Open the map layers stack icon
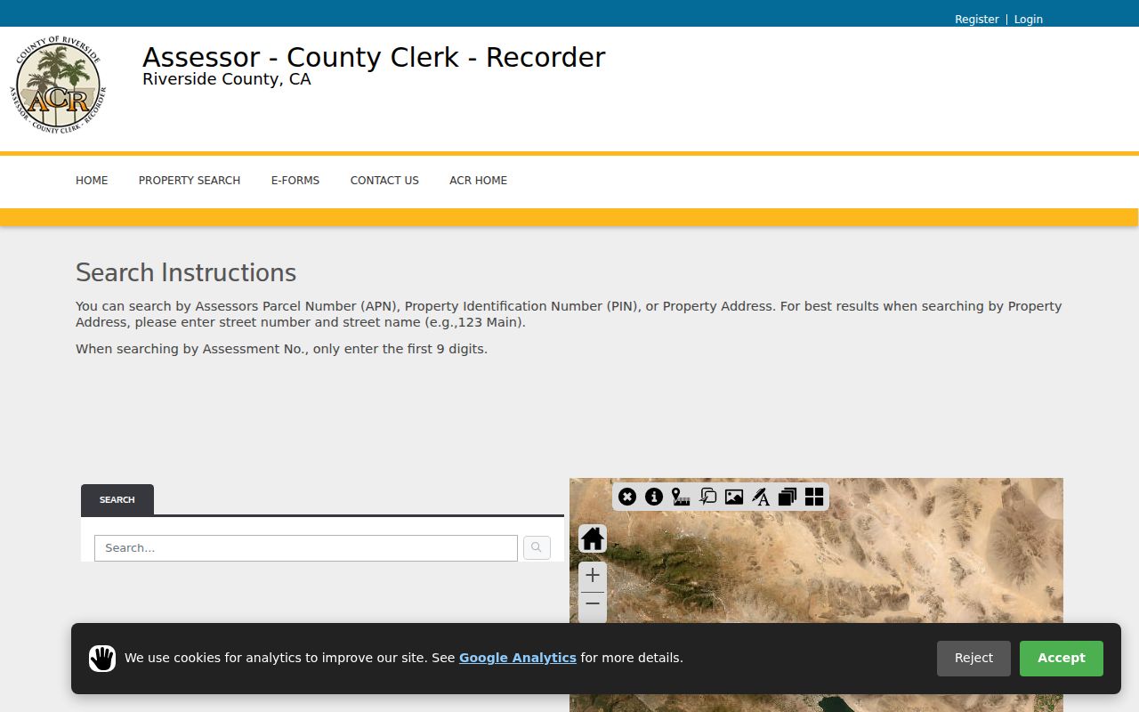1139x712 pixels. tap(788, 497)
